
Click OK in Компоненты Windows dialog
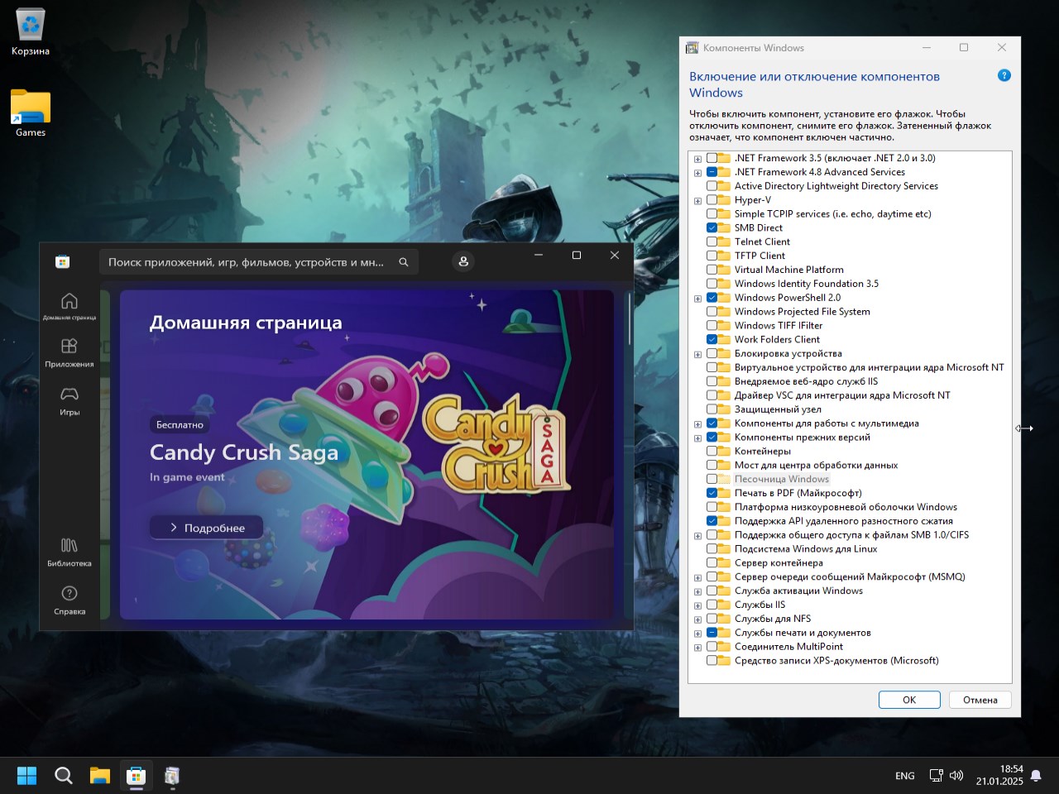909,700
